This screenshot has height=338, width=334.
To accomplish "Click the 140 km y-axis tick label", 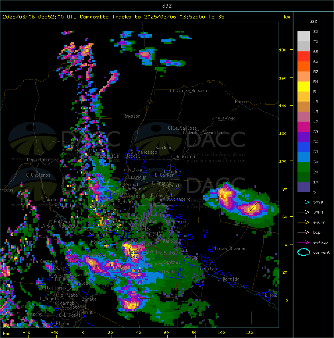I will pyautogui.click(x=283, y=106).
